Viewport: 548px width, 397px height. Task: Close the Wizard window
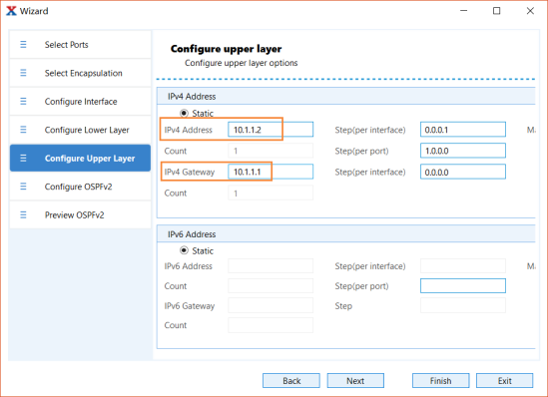click(530, 11)
